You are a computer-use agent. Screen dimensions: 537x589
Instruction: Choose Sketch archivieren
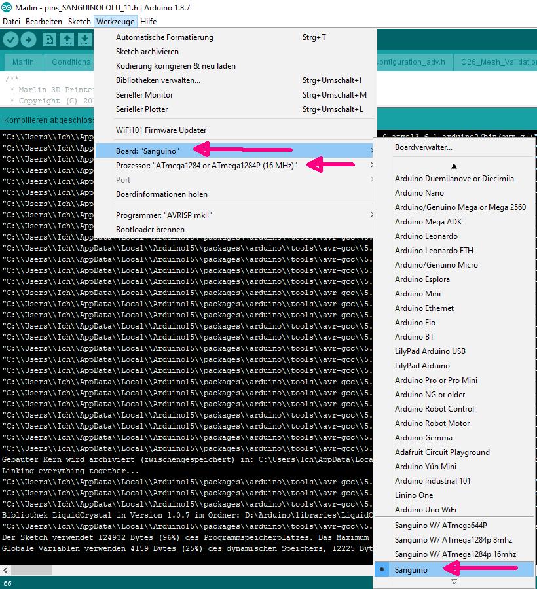tap(234, 52)
